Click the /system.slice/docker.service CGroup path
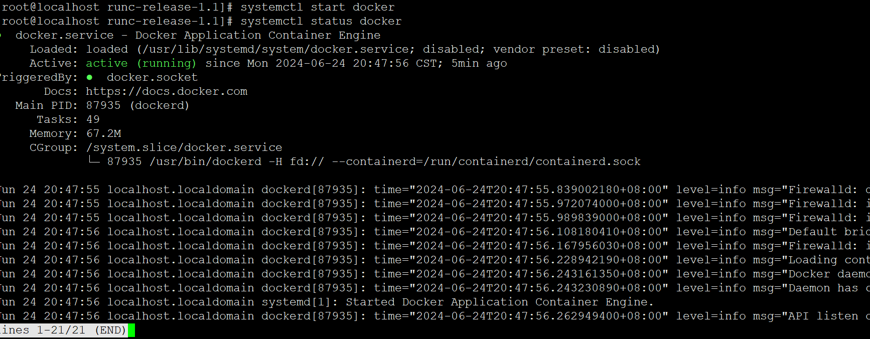This screenshot has width=870, height=339. [184, 148]
